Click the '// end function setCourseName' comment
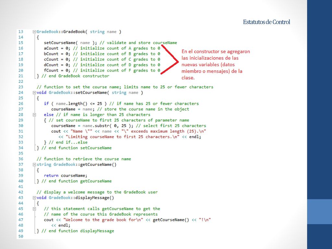The image size is (332, 249). [77, 148]
